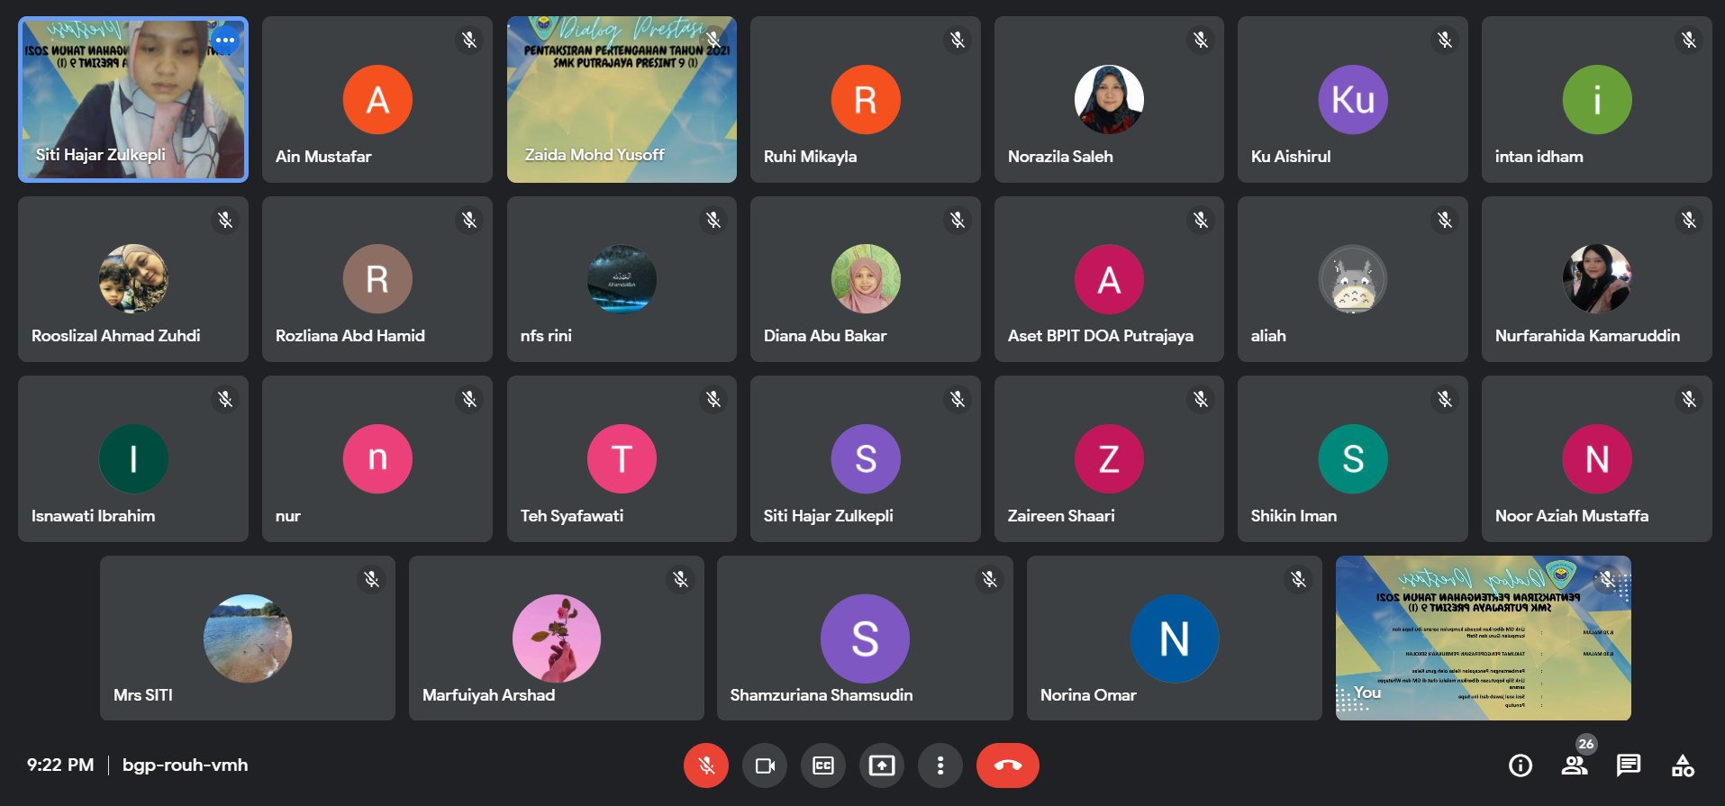Show everyone people panel icon
The height and width of the screenshot is (806, 1725).
point(1575,765)
